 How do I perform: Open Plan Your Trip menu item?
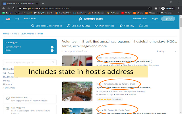pyautogui.click(x=104, y=26)
